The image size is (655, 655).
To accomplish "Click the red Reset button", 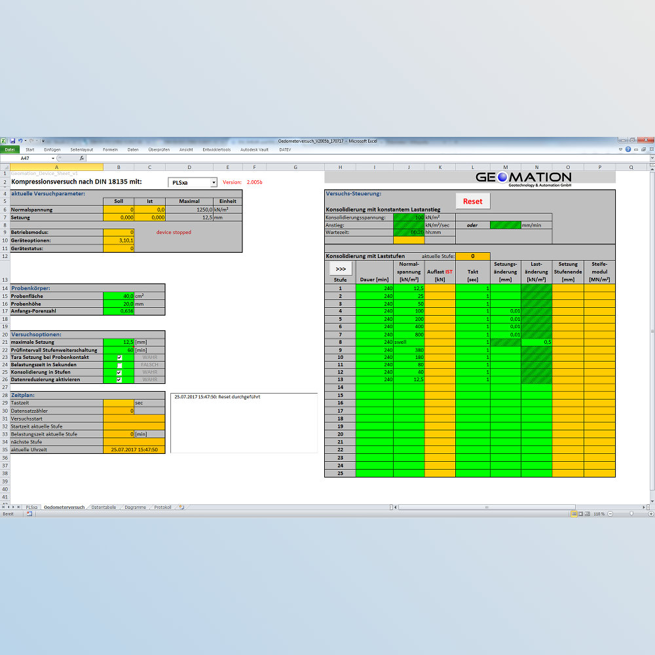I will click(472, 201).
